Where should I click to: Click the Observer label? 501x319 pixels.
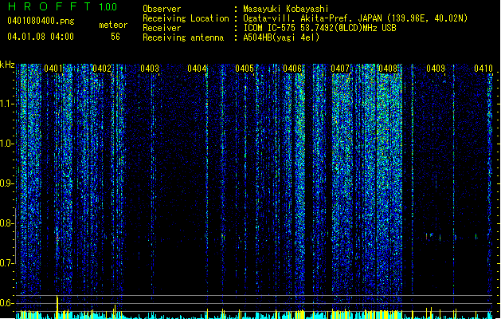162,9
